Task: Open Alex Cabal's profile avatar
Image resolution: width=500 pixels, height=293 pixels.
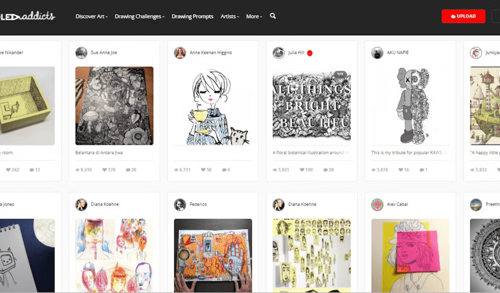Action: click(377, 205)
